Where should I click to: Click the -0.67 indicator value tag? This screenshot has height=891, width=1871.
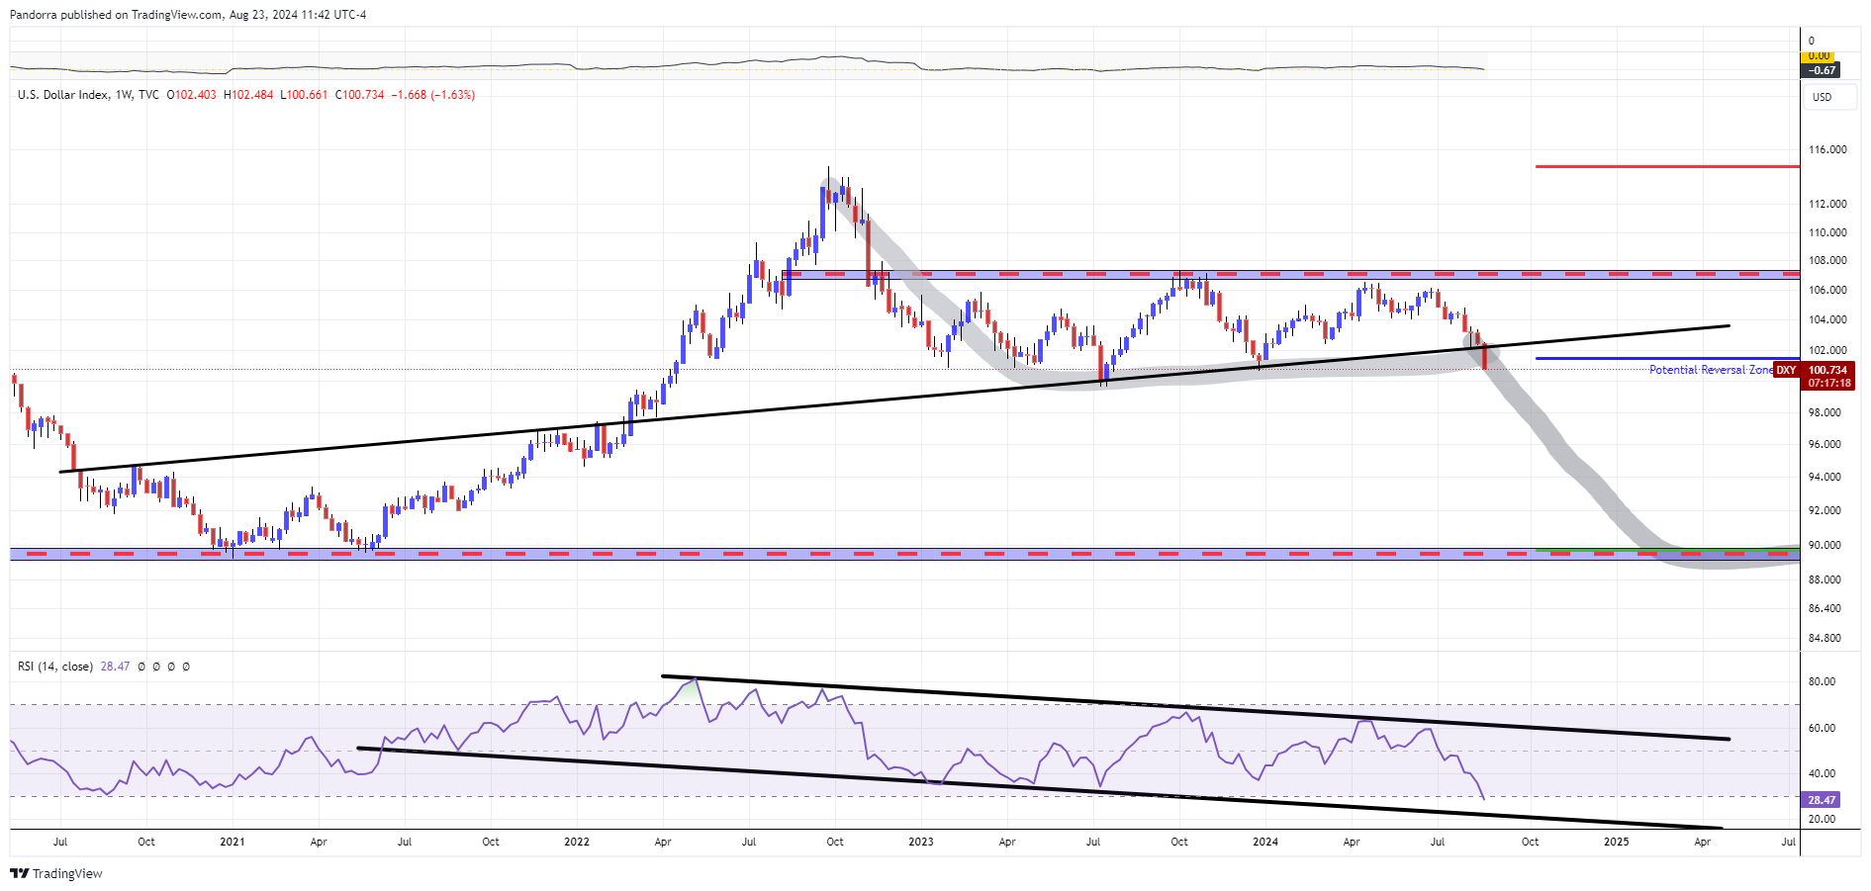tap(1822, 70)
